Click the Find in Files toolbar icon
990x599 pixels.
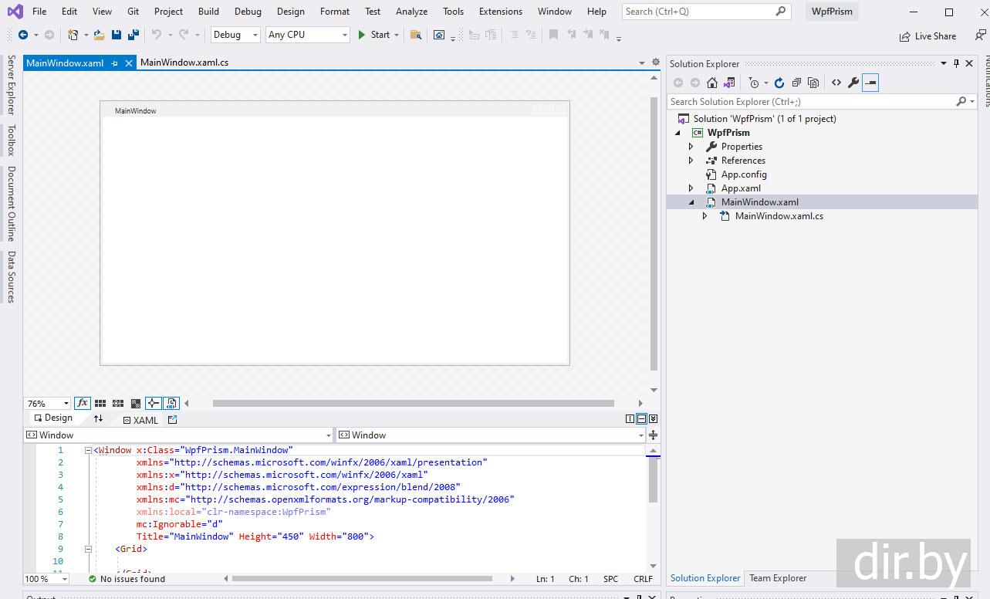[x=415, y=35]
